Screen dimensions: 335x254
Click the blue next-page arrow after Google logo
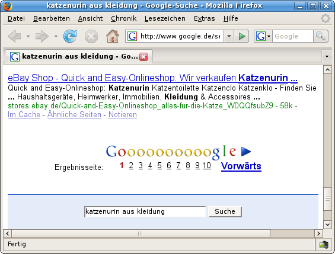[x=246, y=152]
